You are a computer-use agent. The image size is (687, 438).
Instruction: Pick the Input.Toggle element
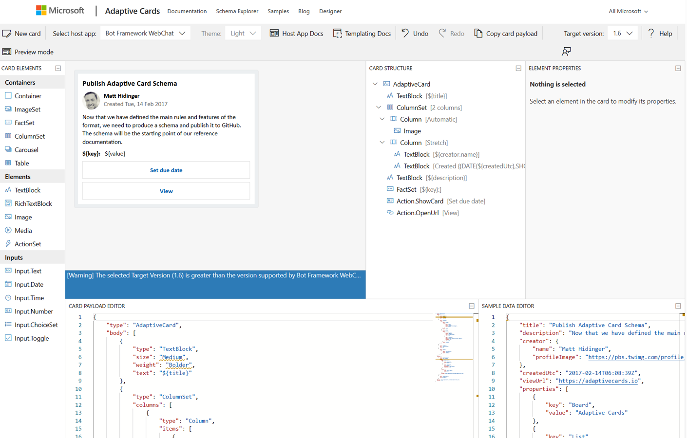tap(31, 338)
